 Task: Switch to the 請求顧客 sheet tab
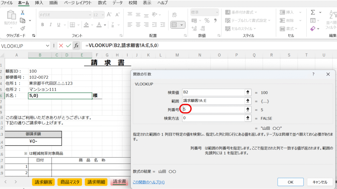43,182
